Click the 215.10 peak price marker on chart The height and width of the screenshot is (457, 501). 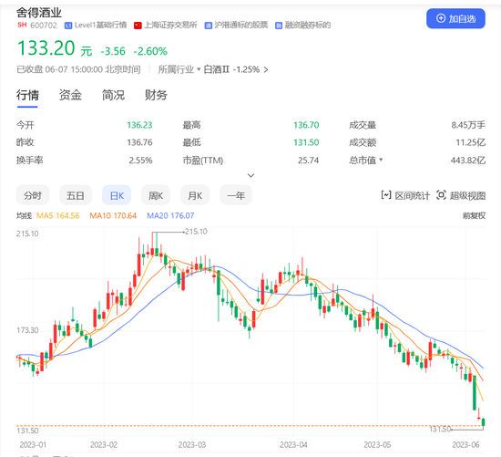coord(196,232)
